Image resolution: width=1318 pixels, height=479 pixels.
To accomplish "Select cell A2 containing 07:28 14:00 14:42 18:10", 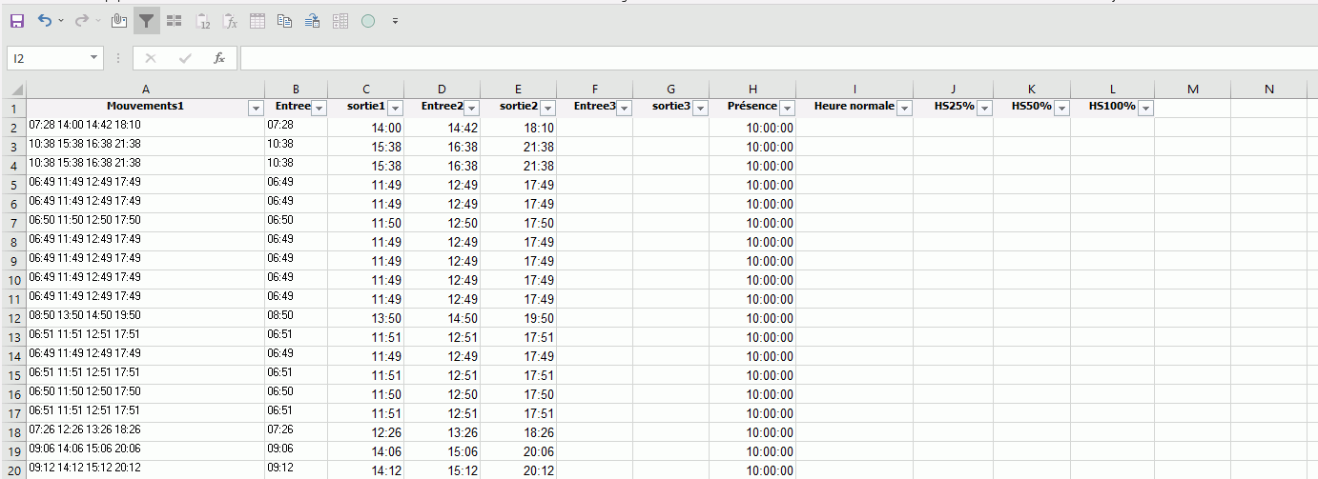I will point(145,127).
